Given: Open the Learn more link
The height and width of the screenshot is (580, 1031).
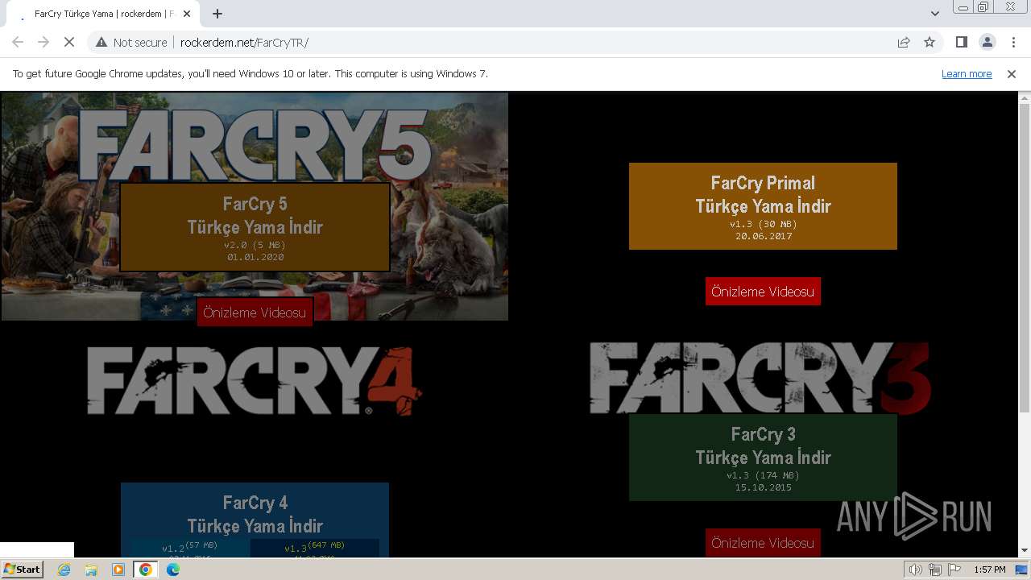Looking at the screenshot, I should tap(967, 74).
